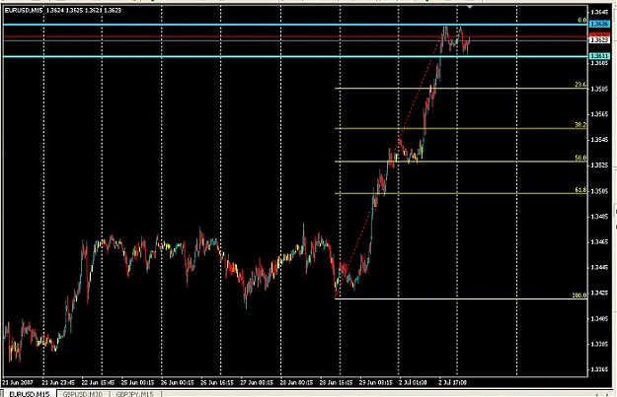The image size is (617, 397).
Task: Select the upper cyan horizontal line at 1.3636
Action: coord(295,25)
